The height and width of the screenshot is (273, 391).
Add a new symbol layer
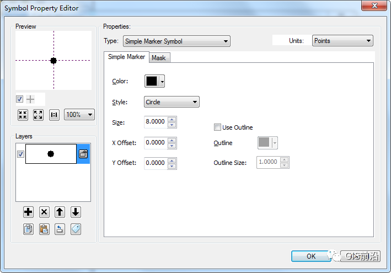pos(29,212)
